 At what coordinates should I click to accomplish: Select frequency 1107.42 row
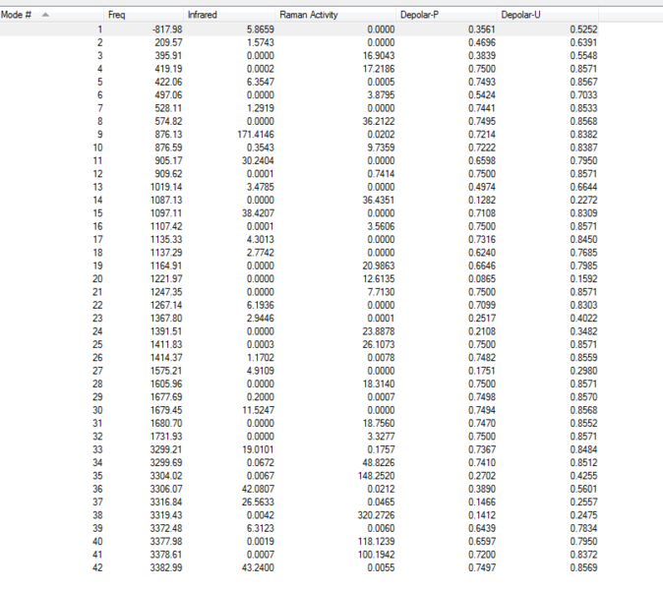(299, 226)
